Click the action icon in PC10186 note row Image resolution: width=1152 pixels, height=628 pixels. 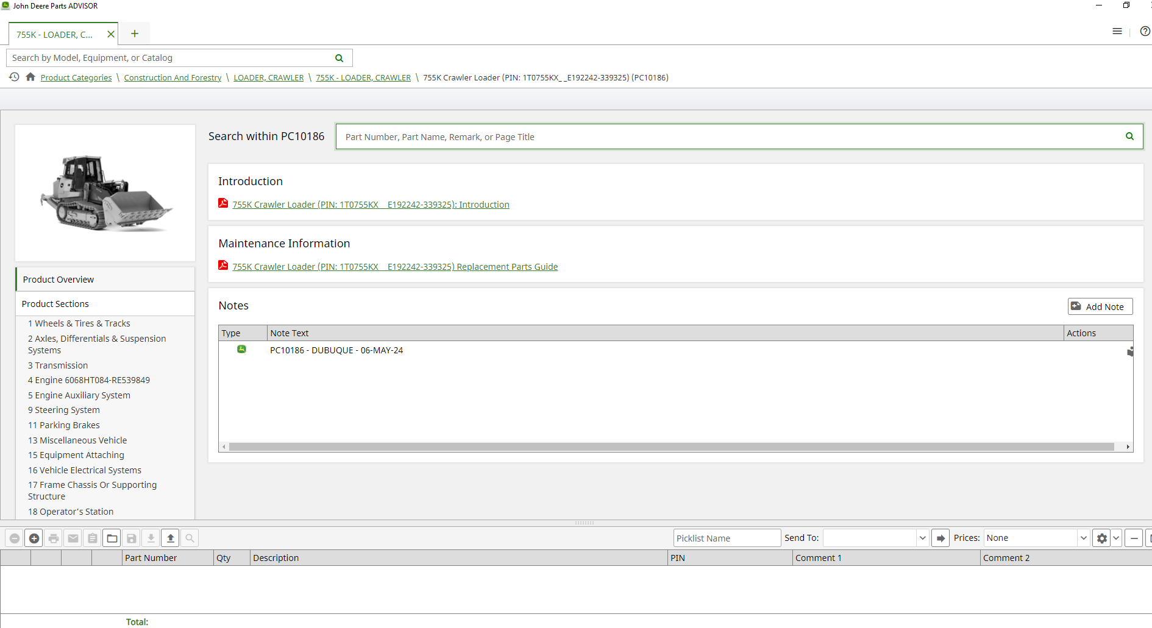(1130, 351)
